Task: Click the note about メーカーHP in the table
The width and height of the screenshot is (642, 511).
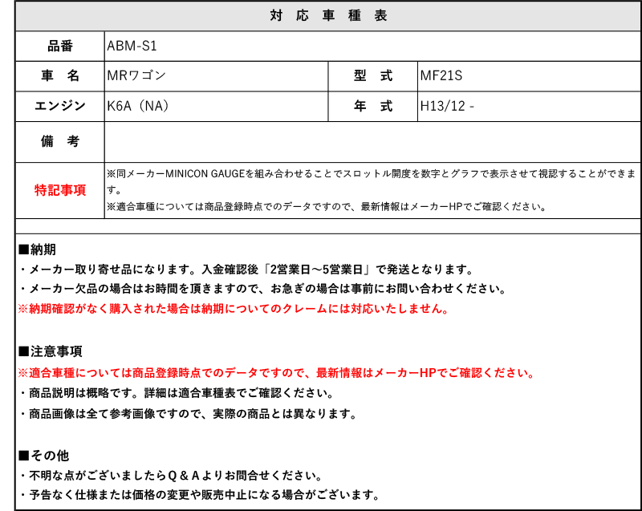Action: tap(327, 207)
